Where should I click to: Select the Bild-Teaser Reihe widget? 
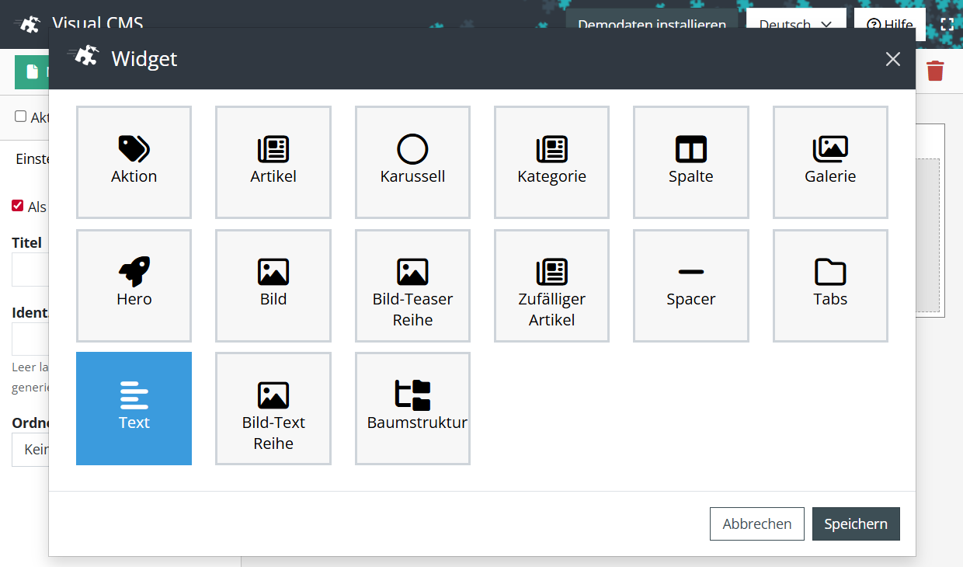point(412,285)
